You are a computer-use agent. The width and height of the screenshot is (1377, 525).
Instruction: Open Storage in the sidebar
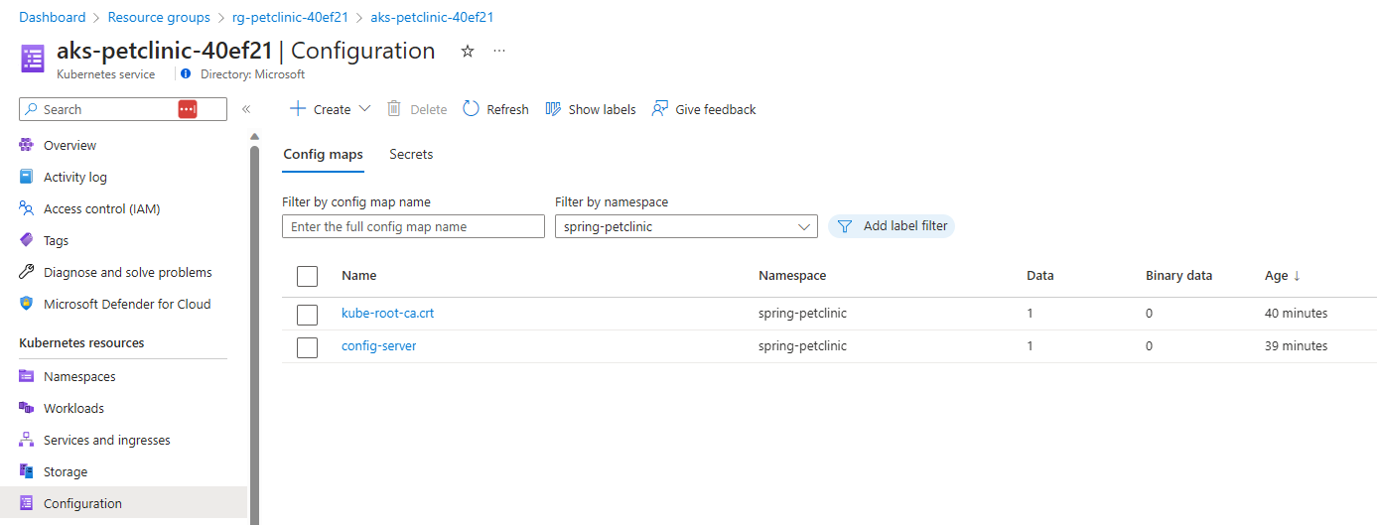tap(66, 471)
